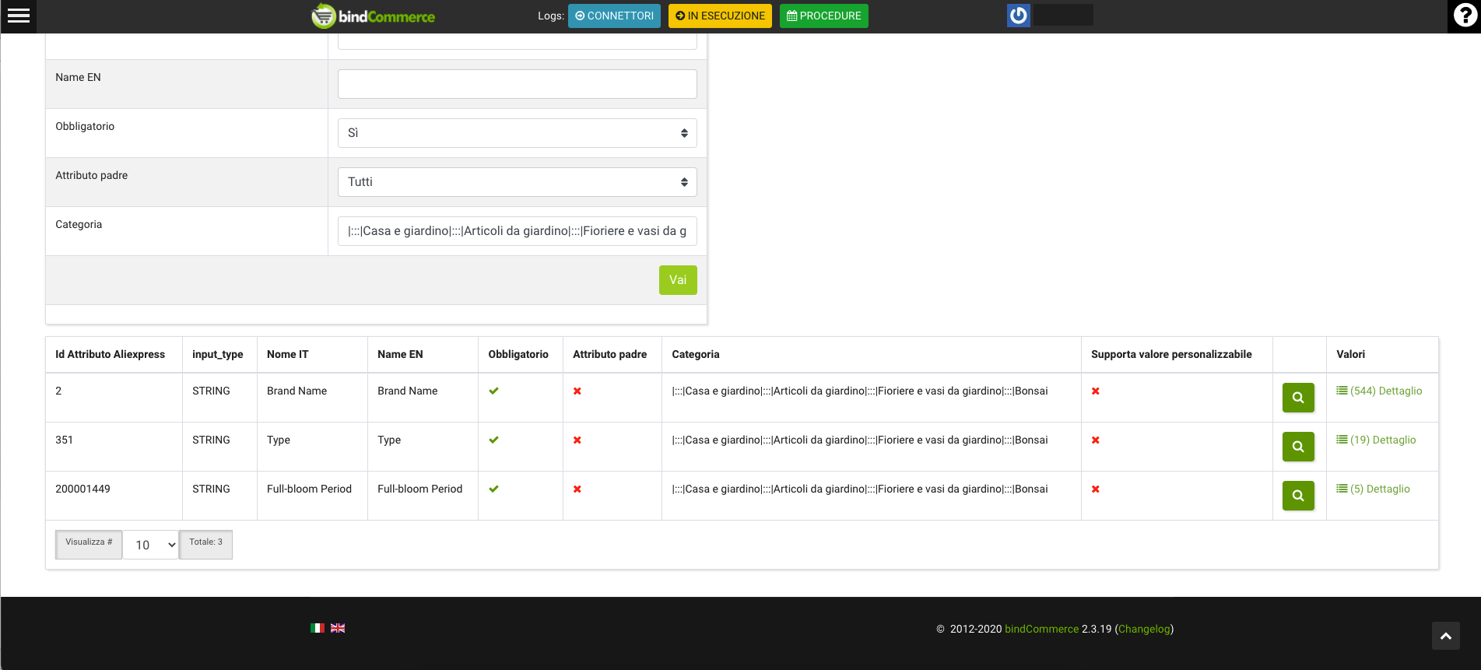Screen dimensions: 1481x670
Task: Open the Procedure logs
Action: click(x=823, y=16)
